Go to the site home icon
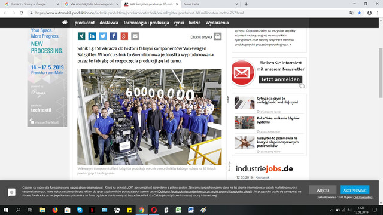Viewport: 383px width, 215px height. pos(65,23)
